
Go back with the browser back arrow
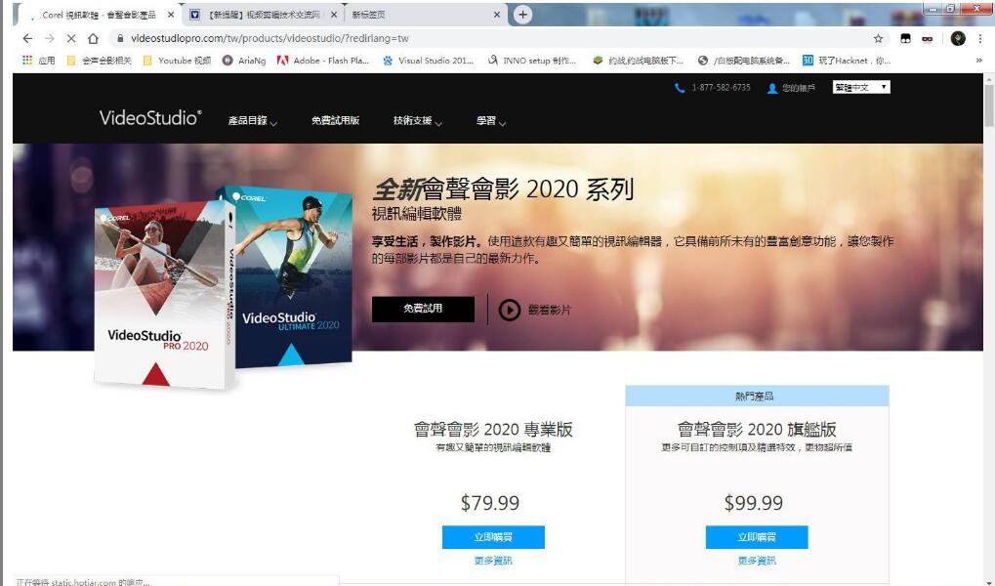27,39
